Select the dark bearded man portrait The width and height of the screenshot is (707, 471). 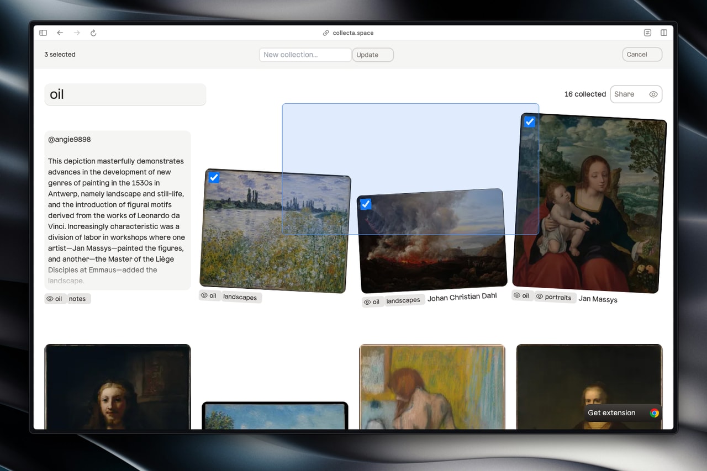click(118, 387)
